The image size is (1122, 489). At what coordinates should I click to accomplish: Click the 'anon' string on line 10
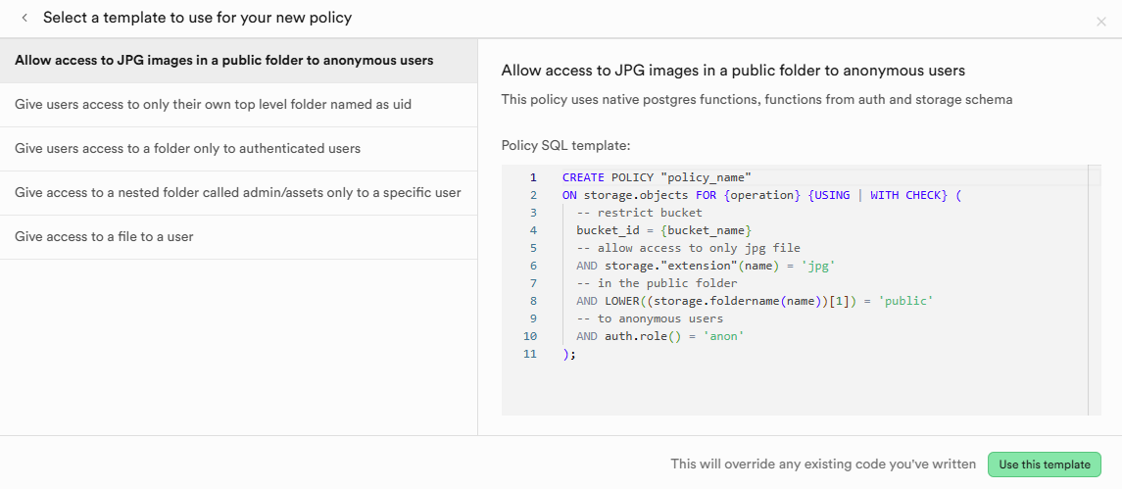pyautogui.click(x=723, y=336)
